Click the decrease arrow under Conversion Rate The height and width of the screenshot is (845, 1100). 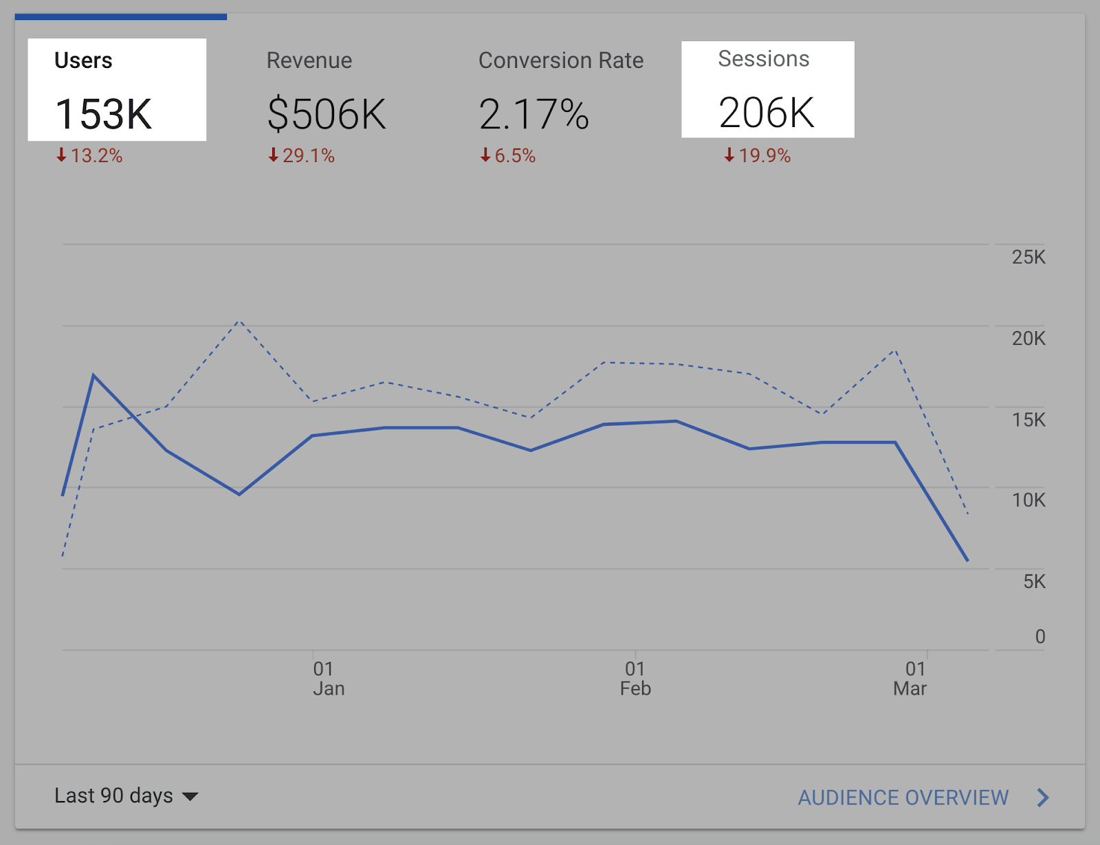click(485, 155)
